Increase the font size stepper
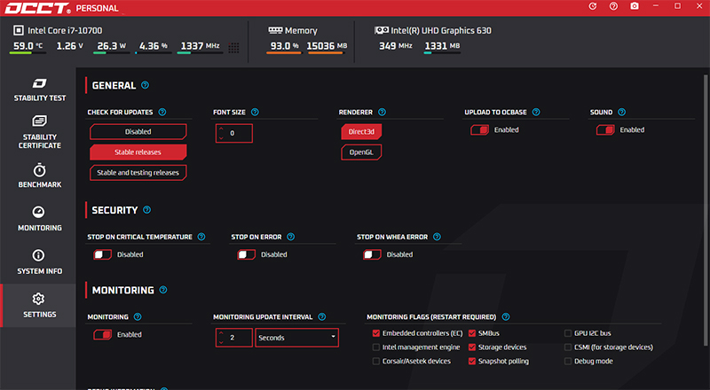Screen dimensions: 710x390 [221, 129]
